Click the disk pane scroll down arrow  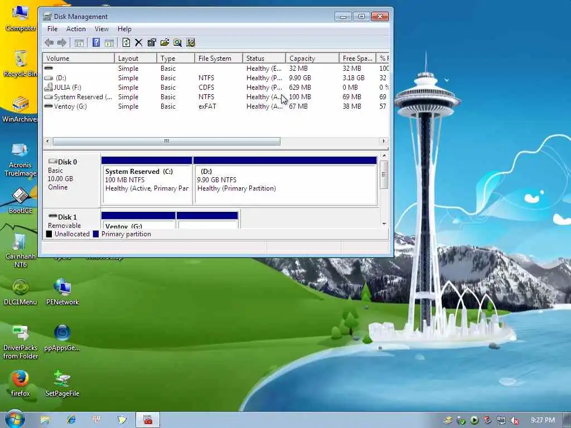384,224
